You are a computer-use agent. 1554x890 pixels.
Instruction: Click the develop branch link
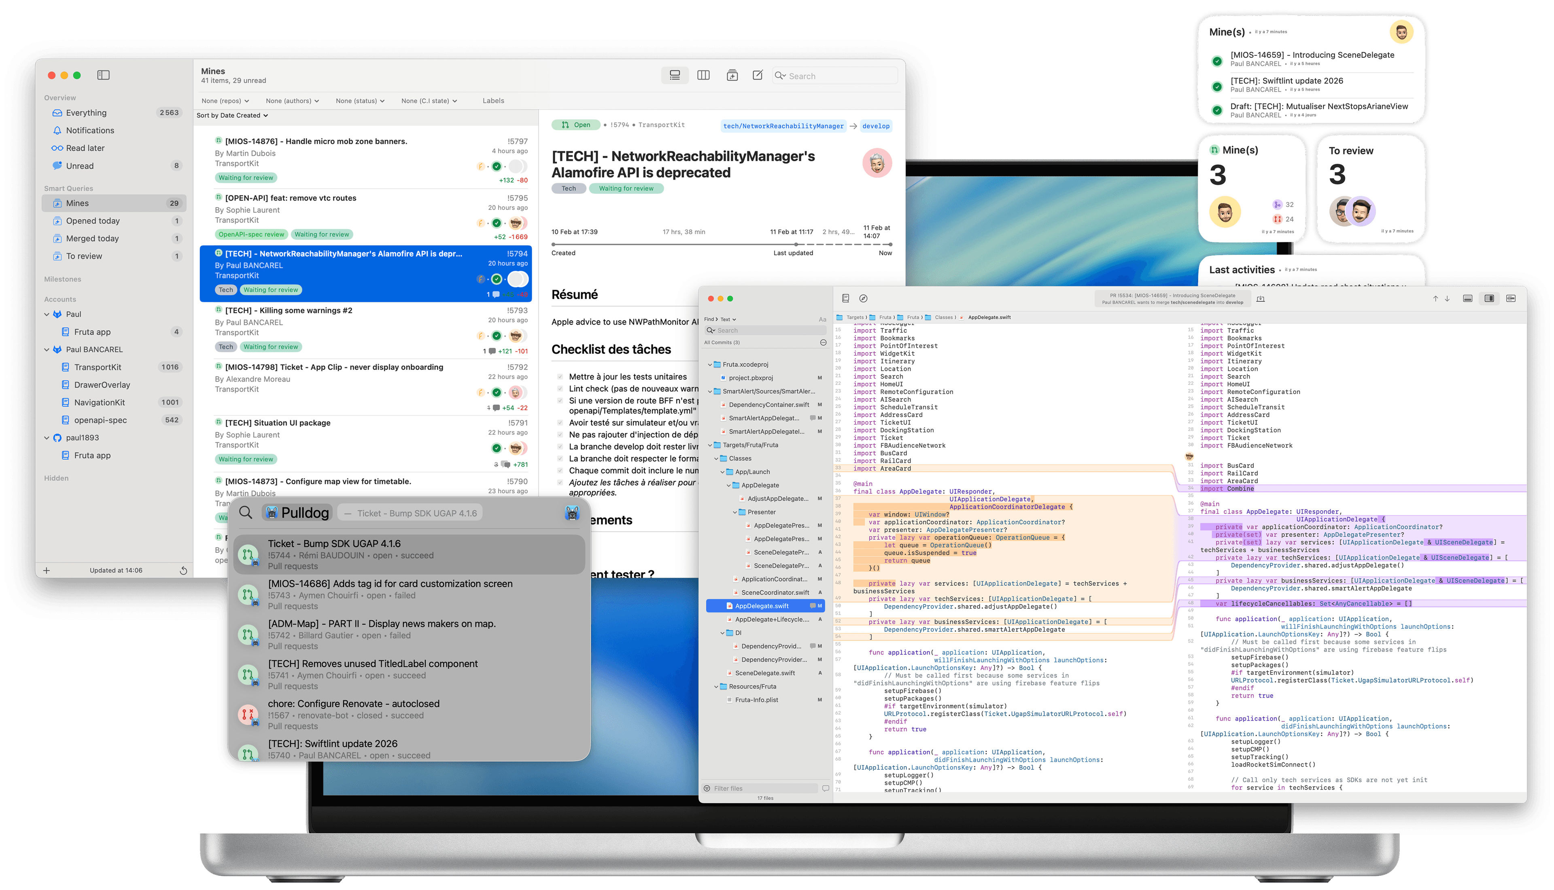pos(876,126)
